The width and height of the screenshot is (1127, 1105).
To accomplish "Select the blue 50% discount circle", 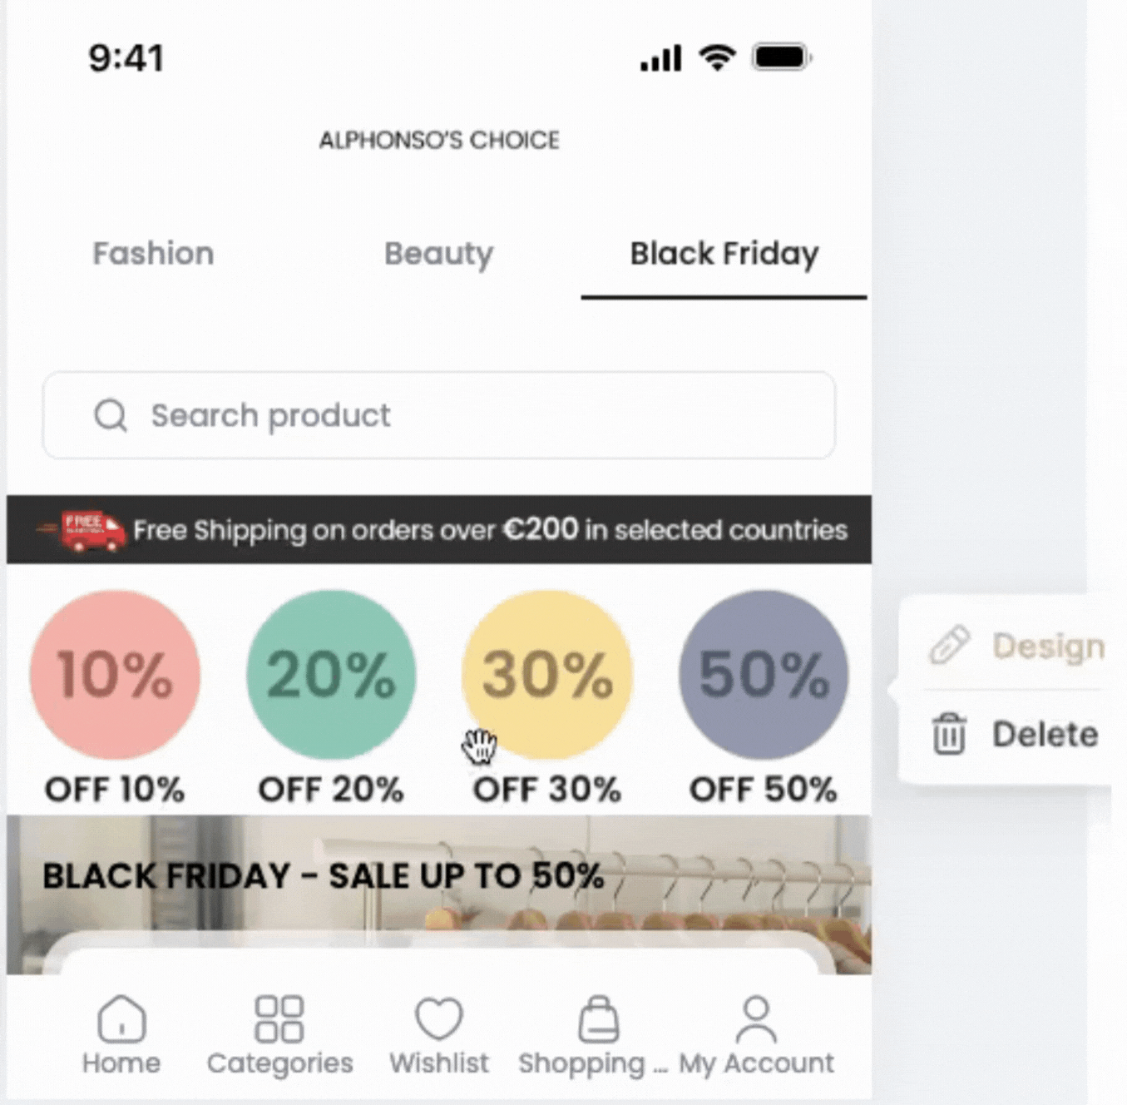I will [764, 674].
